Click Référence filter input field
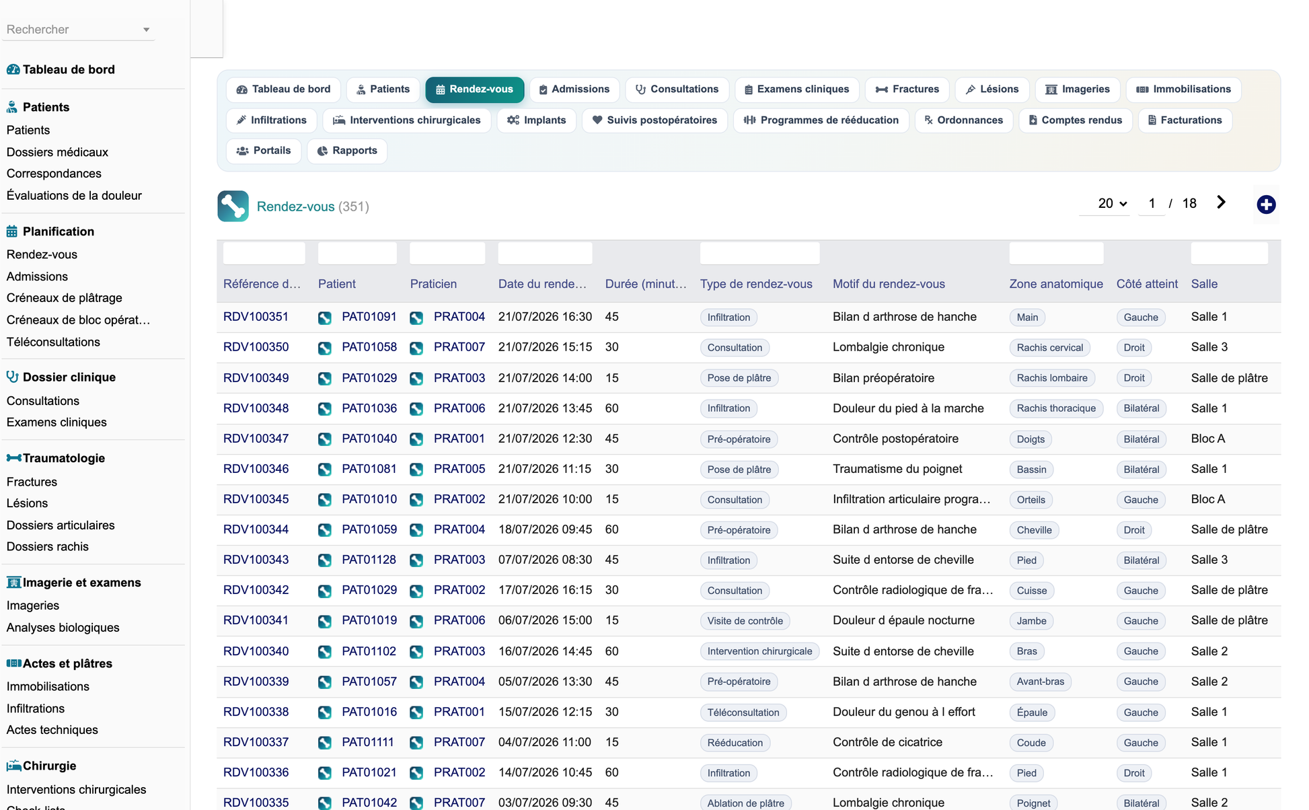The height and width of the screenshot is (810, 1309). pyautogui.click(x=264, y=254)
